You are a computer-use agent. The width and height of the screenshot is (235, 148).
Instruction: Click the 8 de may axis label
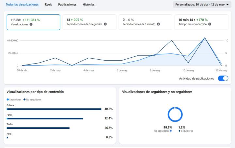click(155, 70)
